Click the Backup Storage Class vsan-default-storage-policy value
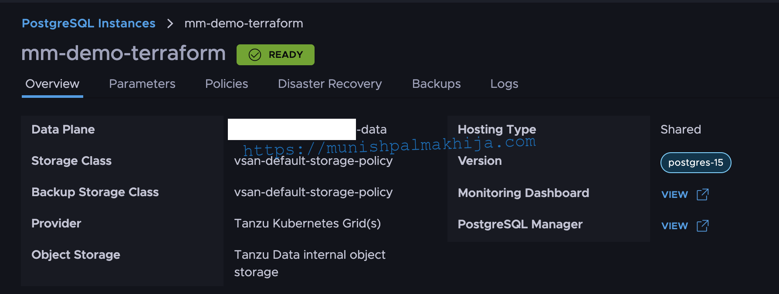This screenshot has height=294, width=779. pyautogui.click(x=313, y=192)
